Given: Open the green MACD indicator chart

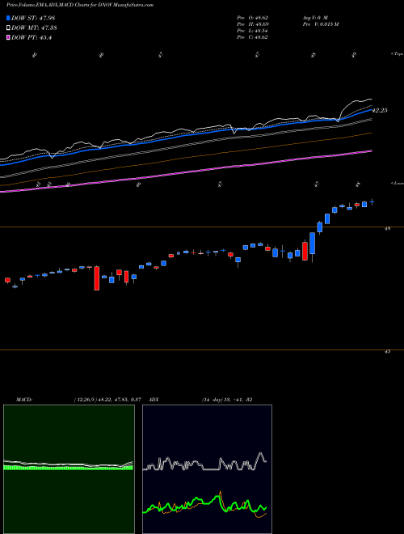Looking at the screenshot, I should (69, 469).
